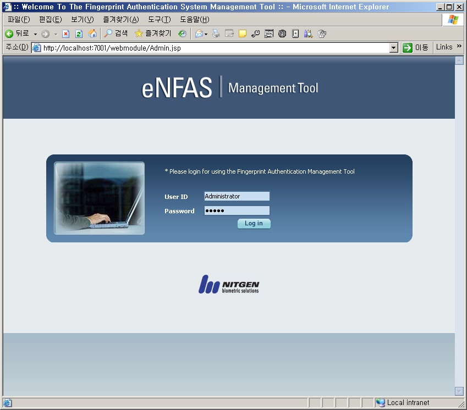467x410 pixels.
Task: Open the Edit (편집) menu
Action: pos(51,19)
